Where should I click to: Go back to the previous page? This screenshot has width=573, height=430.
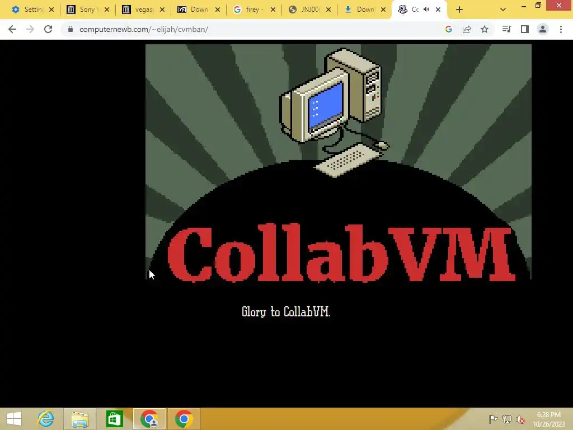[12, 29]
